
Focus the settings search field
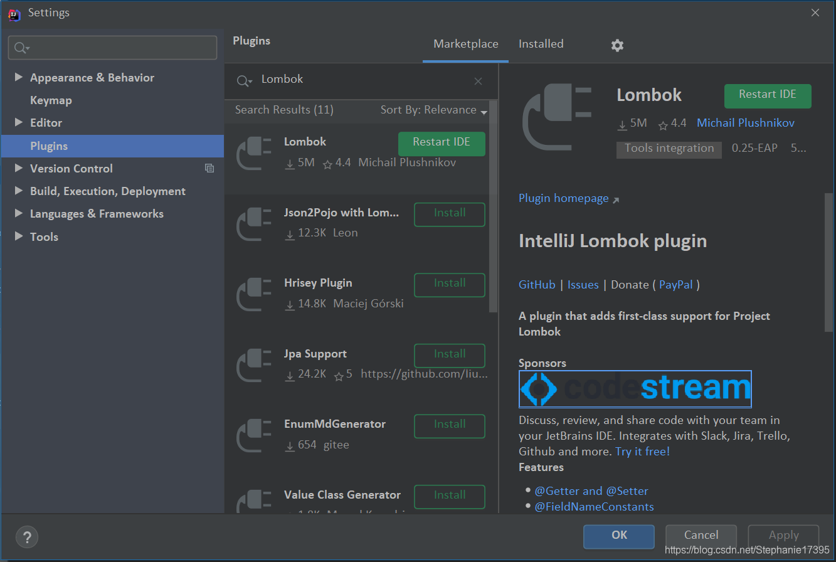(x=112, y=48)
